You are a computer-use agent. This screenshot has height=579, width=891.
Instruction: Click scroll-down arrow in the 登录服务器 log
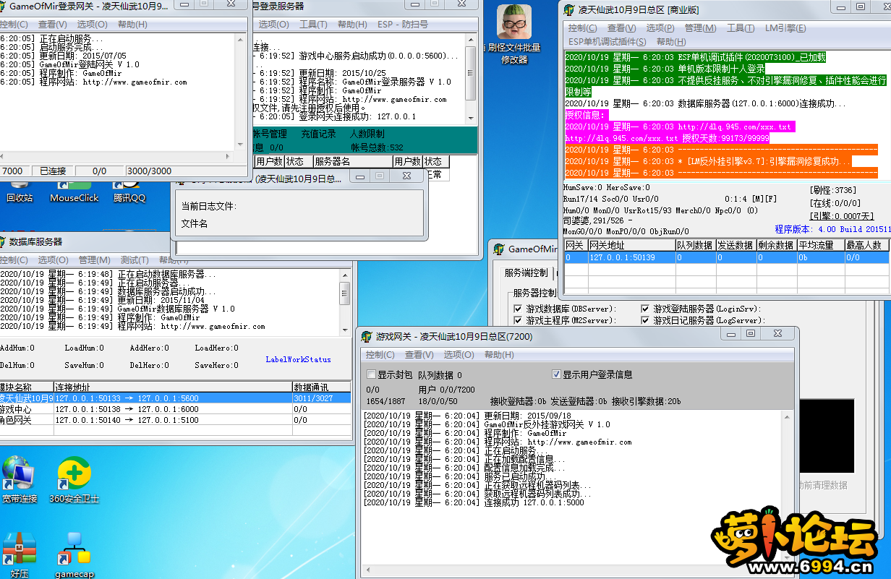click(x=471, y=117)
